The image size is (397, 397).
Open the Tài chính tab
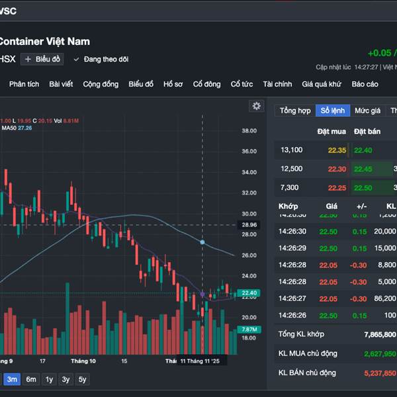click(277, 84)
